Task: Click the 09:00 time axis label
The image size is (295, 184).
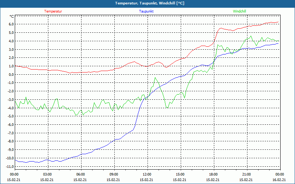Action: [x=113, y=174]
